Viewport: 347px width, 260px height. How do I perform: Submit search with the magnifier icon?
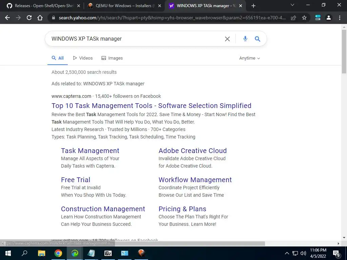tap(258, 39)
